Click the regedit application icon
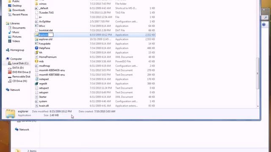 36,84
